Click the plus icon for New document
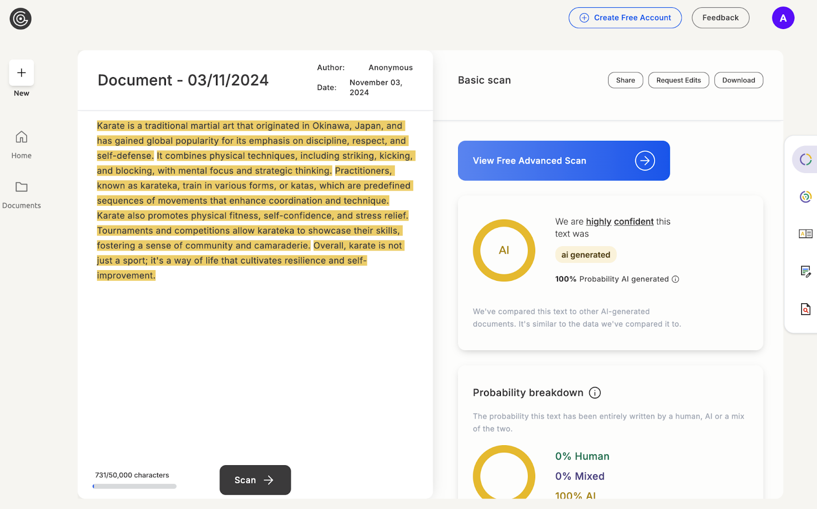The height and width of the screenshot is (509, 817). (21, 73)
